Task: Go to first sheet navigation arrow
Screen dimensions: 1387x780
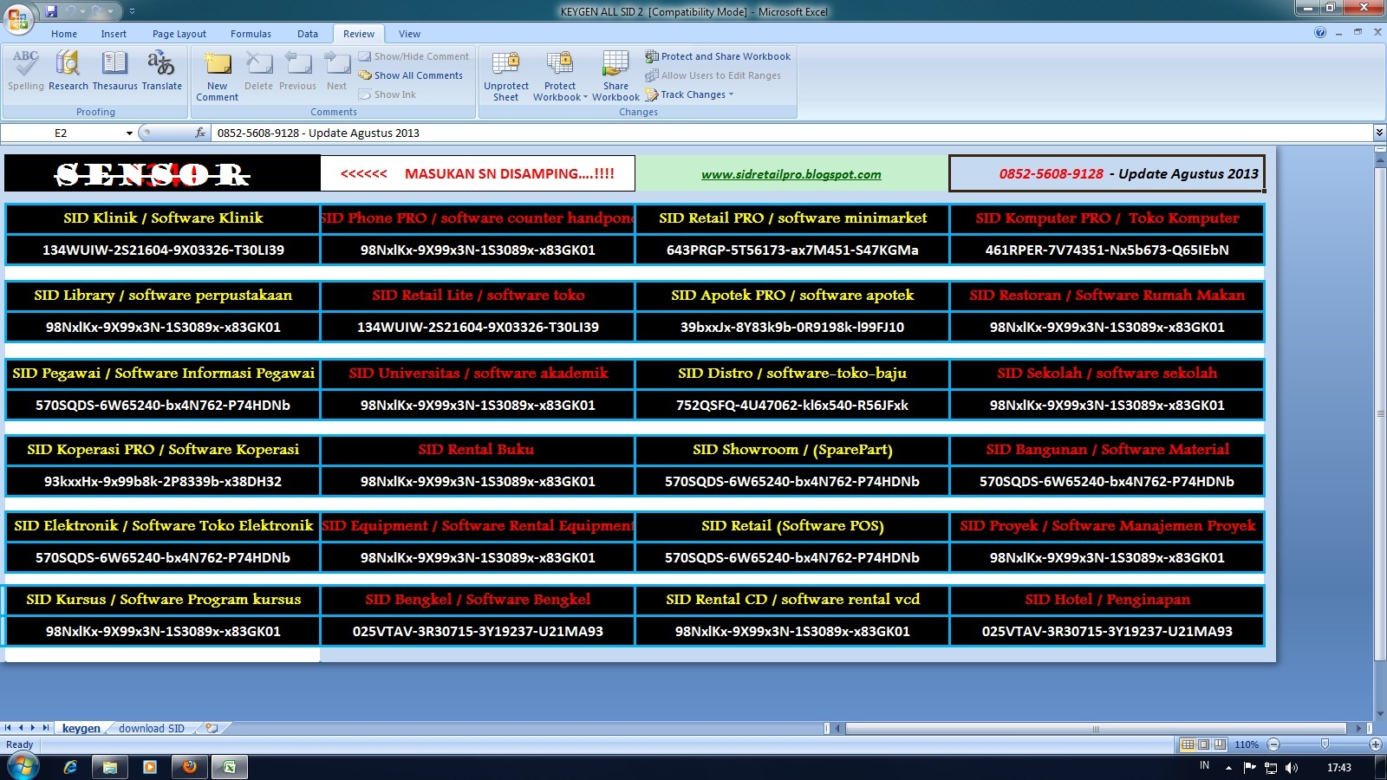Action: pos(8,728)
